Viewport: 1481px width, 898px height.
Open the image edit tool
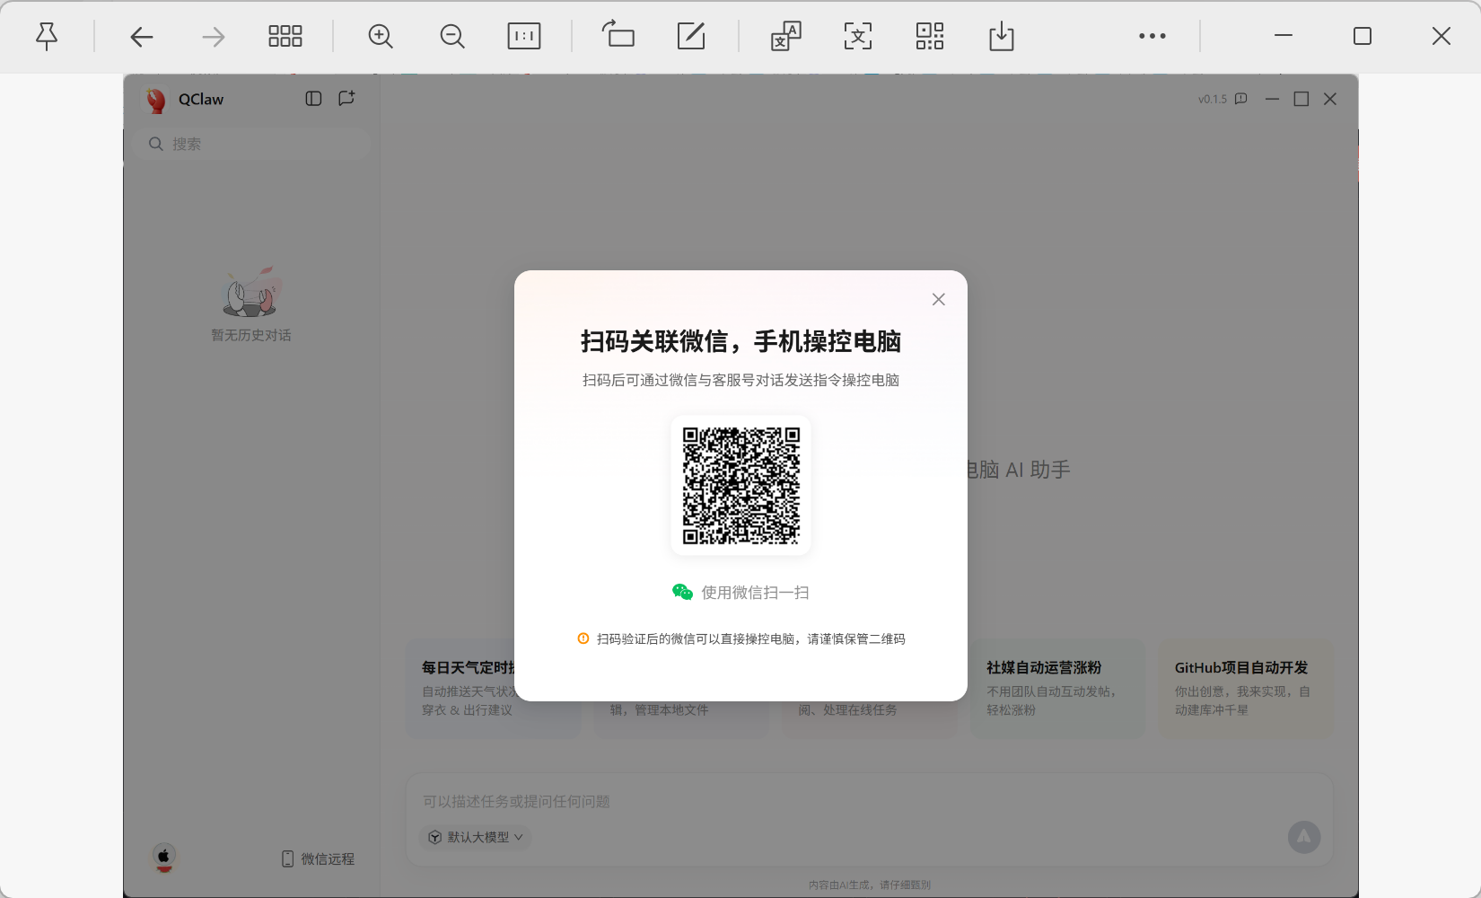click(691, 36)
